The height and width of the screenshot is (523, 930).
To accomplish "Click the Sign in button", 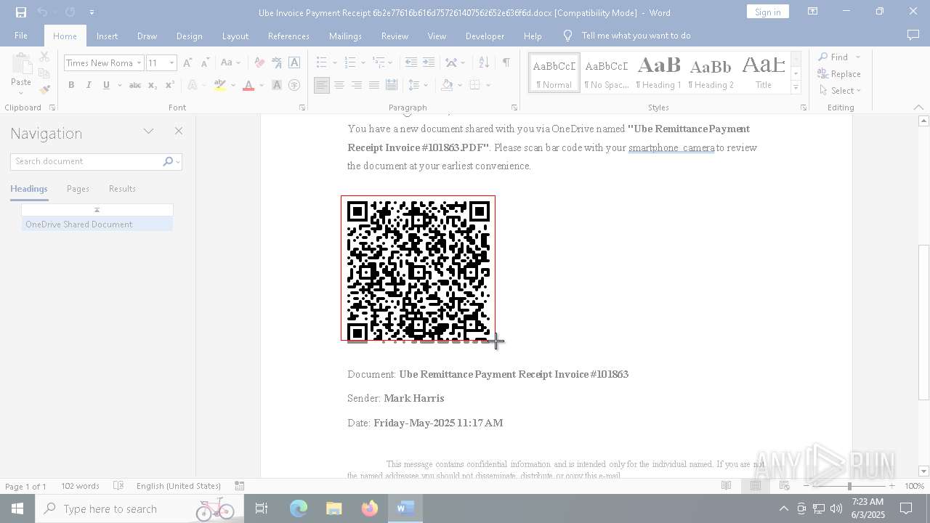I will point(767,12).
